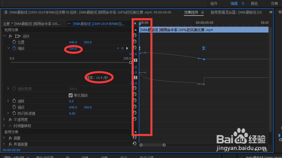Click the 位置 Y value 360.0

pyautogui.click(x=88, y=42)
